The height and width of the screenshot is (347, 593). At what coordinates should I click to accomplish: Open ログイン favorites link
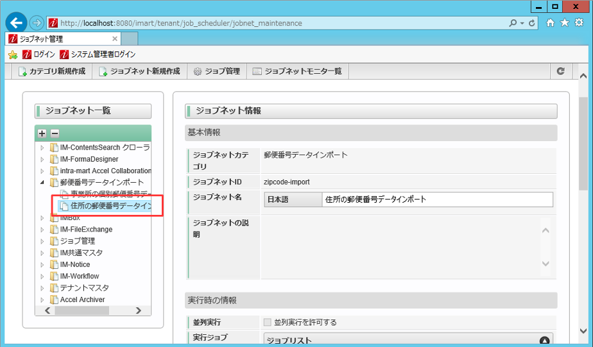click(x=39, y=55)
